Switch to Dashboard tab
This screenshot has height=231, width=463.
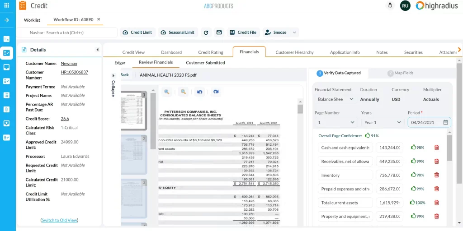(171, 52)
